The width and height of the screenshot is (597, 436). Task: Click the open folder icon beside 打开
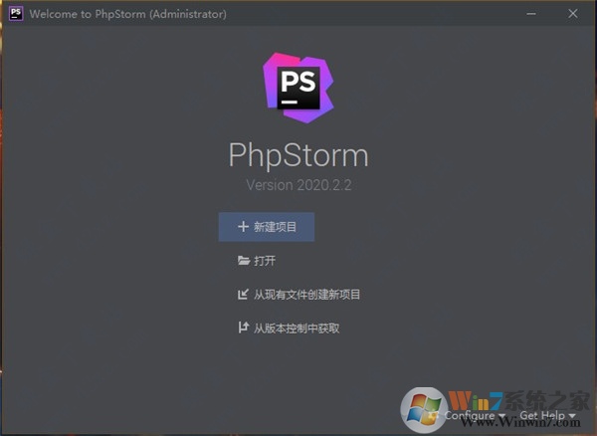point(244,261)
